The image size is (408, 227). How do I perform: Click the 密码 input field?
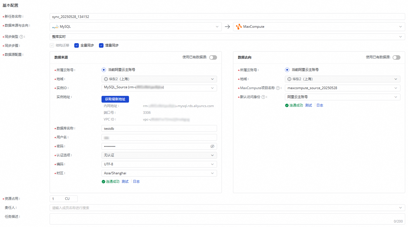pos(159,146)
